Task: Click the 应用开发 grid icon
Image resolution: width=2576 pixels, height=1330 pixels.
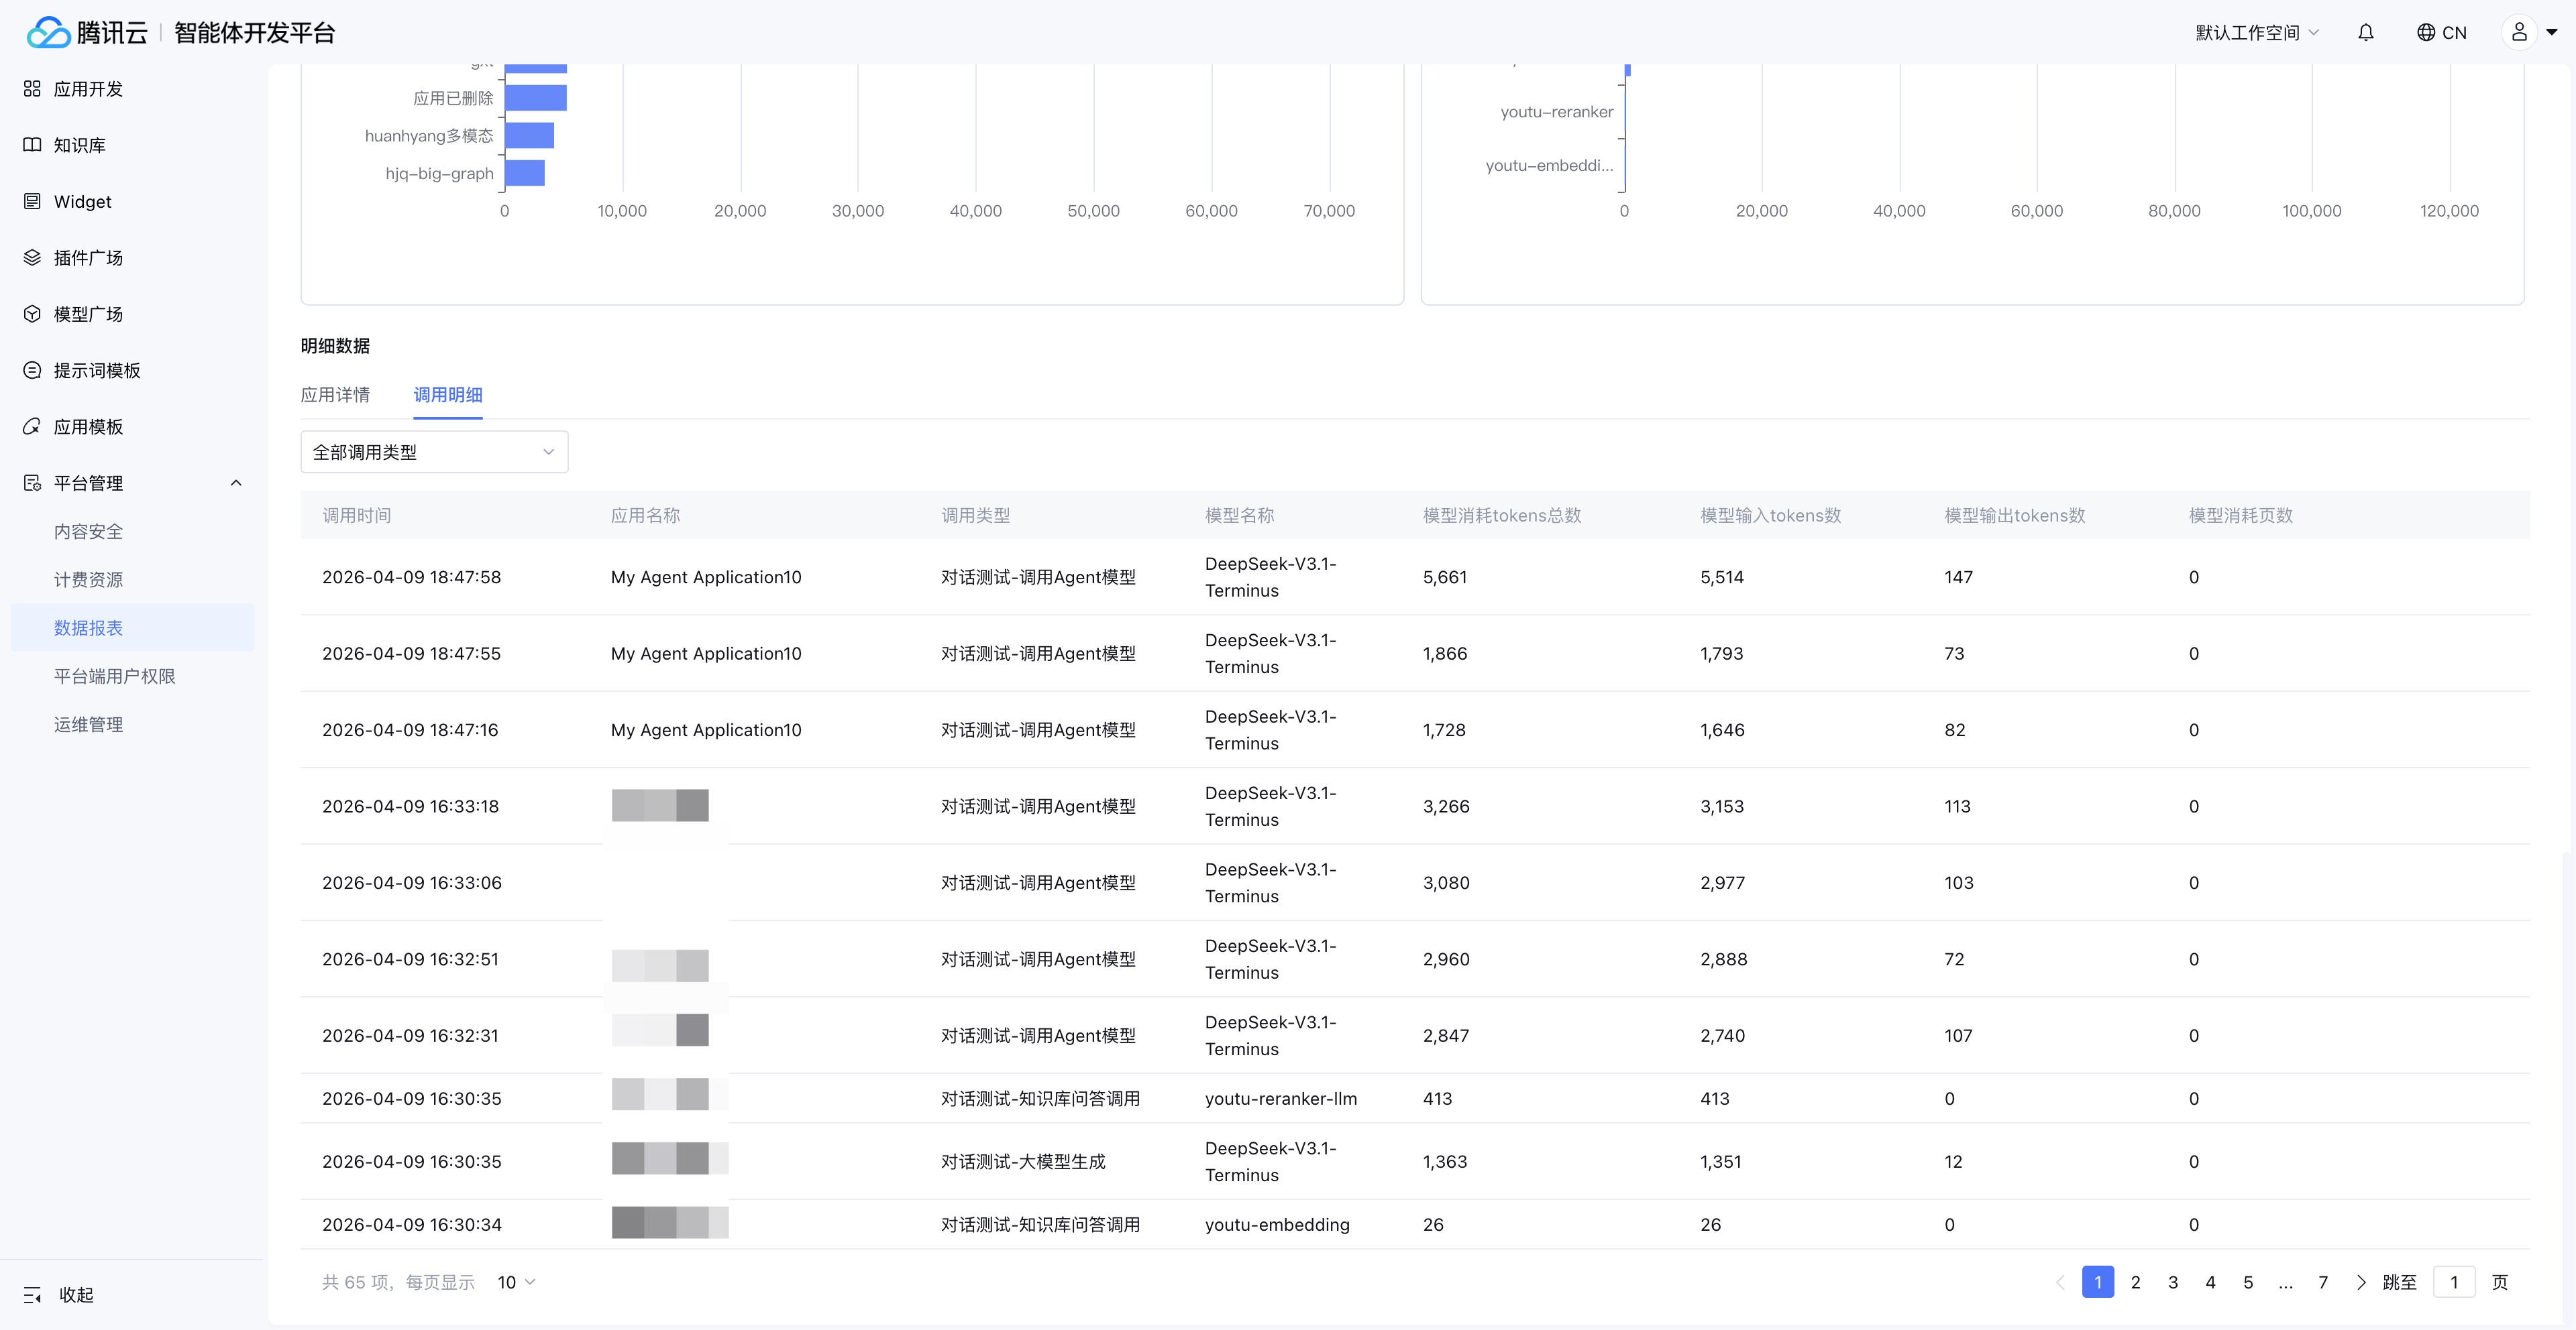Action: tap(32, 89)
